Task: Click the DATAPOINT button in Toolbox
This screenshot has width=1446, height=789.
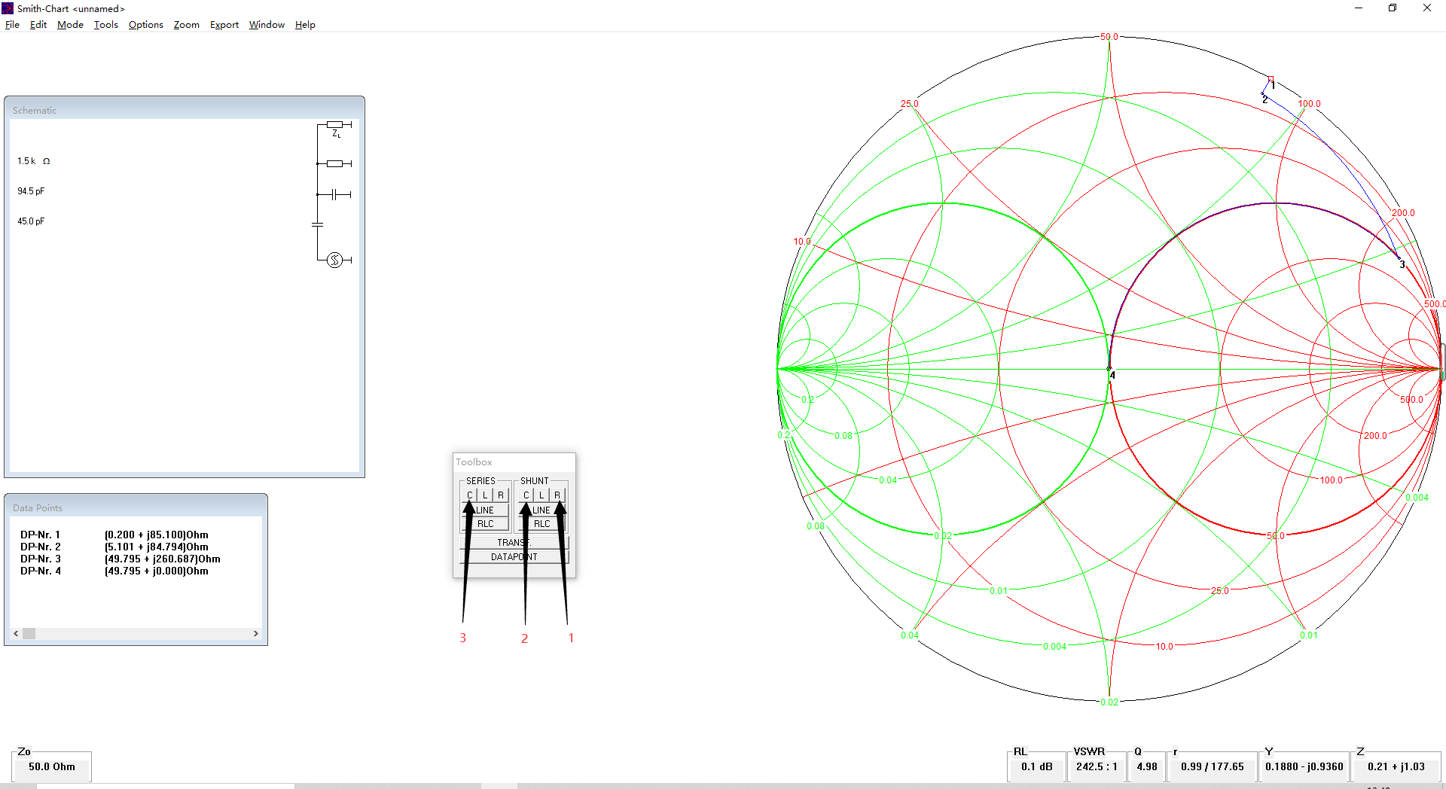Action: (514, 557)
